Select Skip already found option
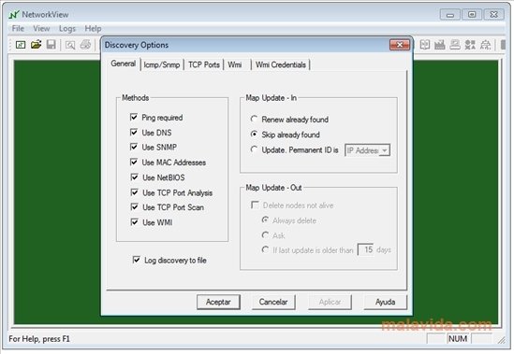 (254, 135)
